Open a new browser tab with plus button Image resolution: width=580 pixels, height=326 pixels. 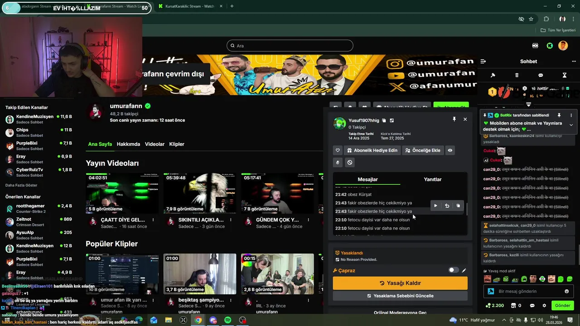[232, 6]
